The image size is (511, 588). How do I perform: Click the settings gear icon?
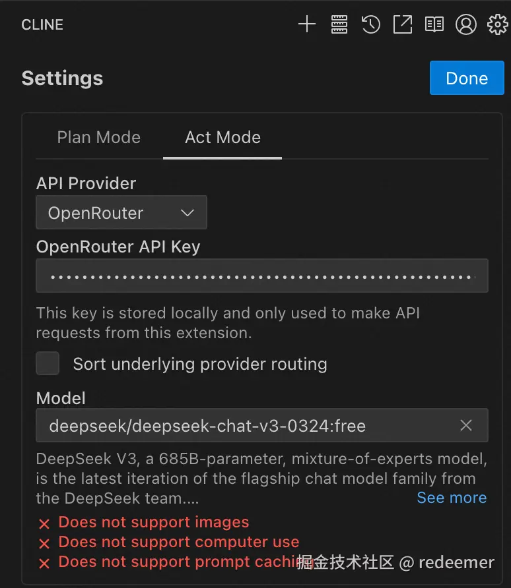(x=497, y=25)
